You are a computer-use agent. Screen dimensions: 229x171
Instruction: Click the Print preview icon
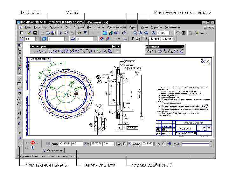pyautogui.click(x=48, y=33)
